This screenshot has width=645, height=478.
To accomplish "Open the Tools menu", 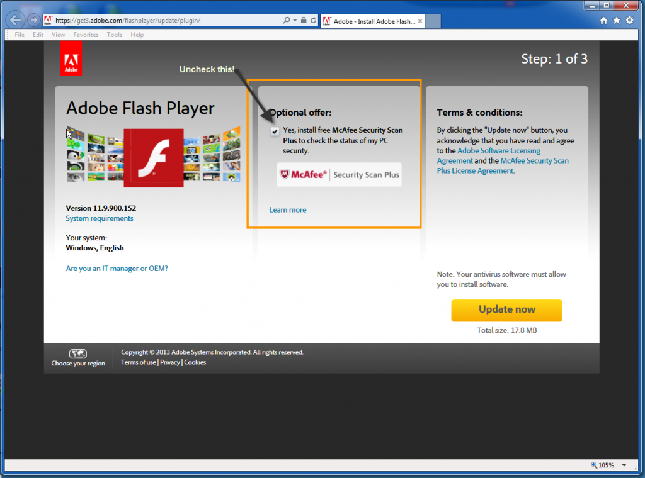I will pos(115,35).
